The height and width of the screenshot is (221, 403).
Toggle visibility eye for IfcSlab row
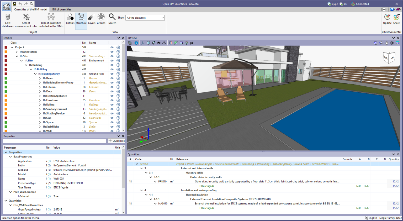point(112,118)
